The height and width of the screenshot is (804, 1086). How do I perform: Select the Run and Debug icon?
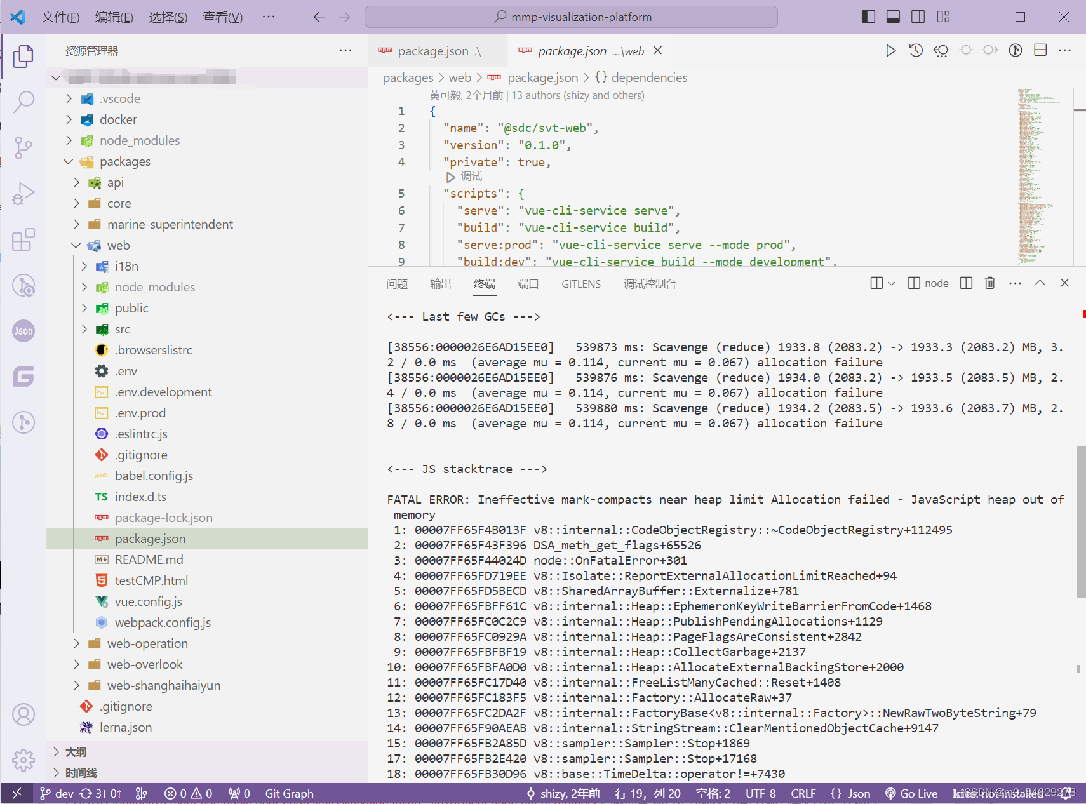coord(23,193)
